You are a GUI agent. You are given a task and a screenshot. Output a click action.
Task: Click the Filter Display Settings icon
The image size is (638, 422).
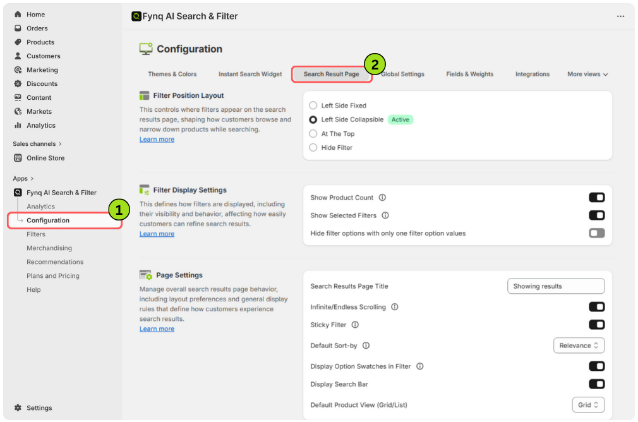[144, 190]
